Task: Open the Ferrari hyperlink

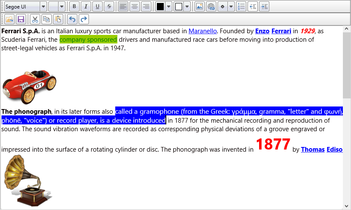Action: coord(281,31)
